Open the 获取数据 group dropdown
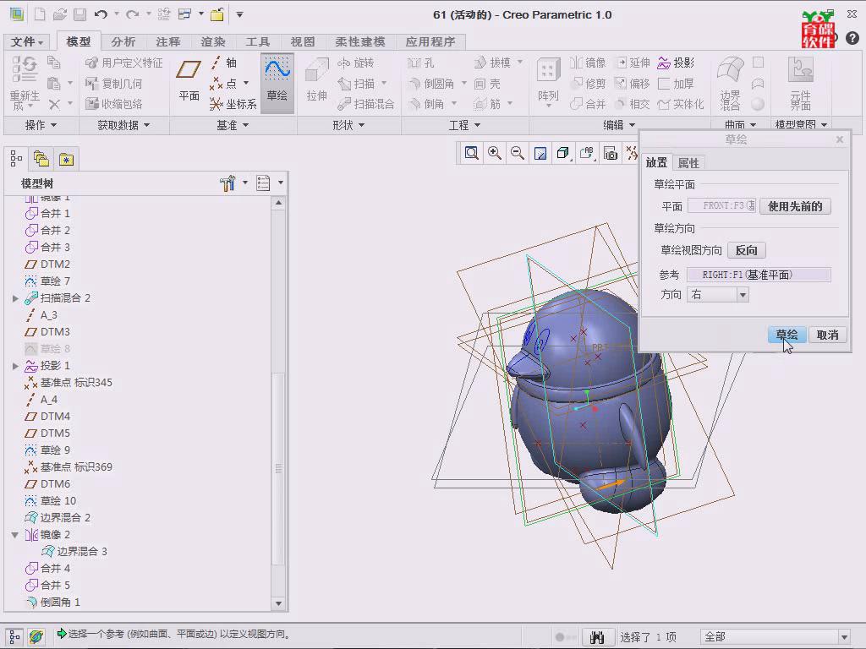The width and height of the screenshot is (866, 649). pyautogui.click(x=123, y=125)
